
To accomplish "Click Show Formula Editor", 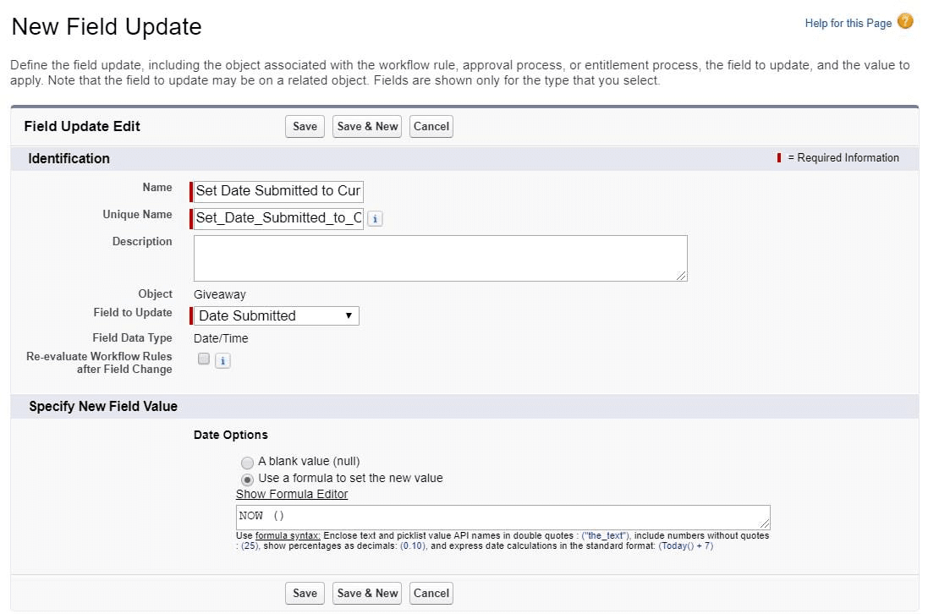I will pyautogui.click(x=291, y=494).
